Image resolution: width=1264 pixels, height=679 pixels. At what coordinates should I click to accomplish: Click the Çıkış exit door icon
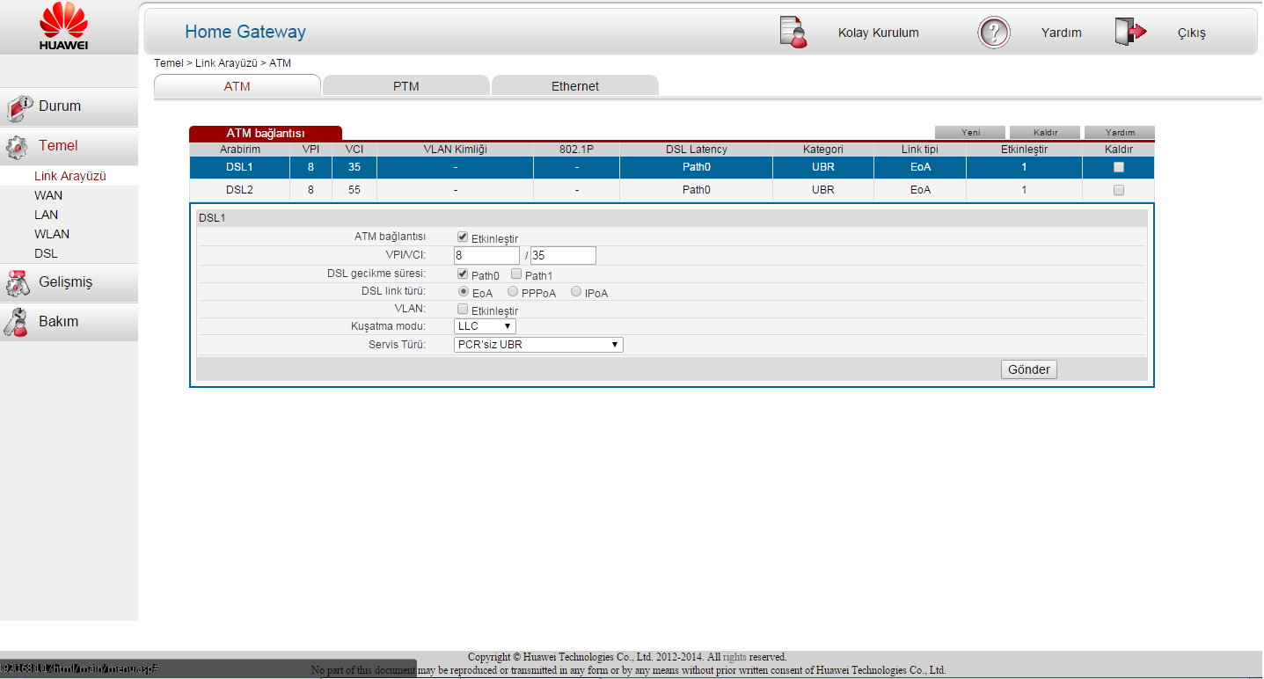(1131, 33)
